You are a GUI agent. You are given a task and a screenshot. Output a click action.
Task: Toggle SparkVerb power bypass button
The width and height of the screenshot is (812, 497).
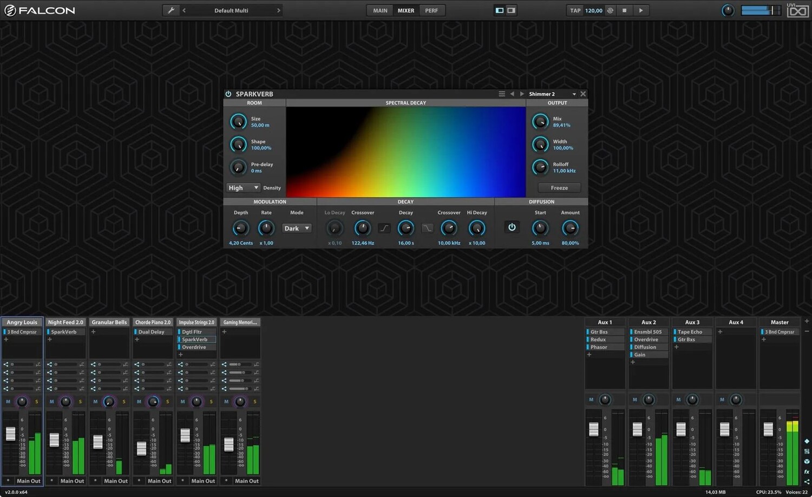point(228,94)
